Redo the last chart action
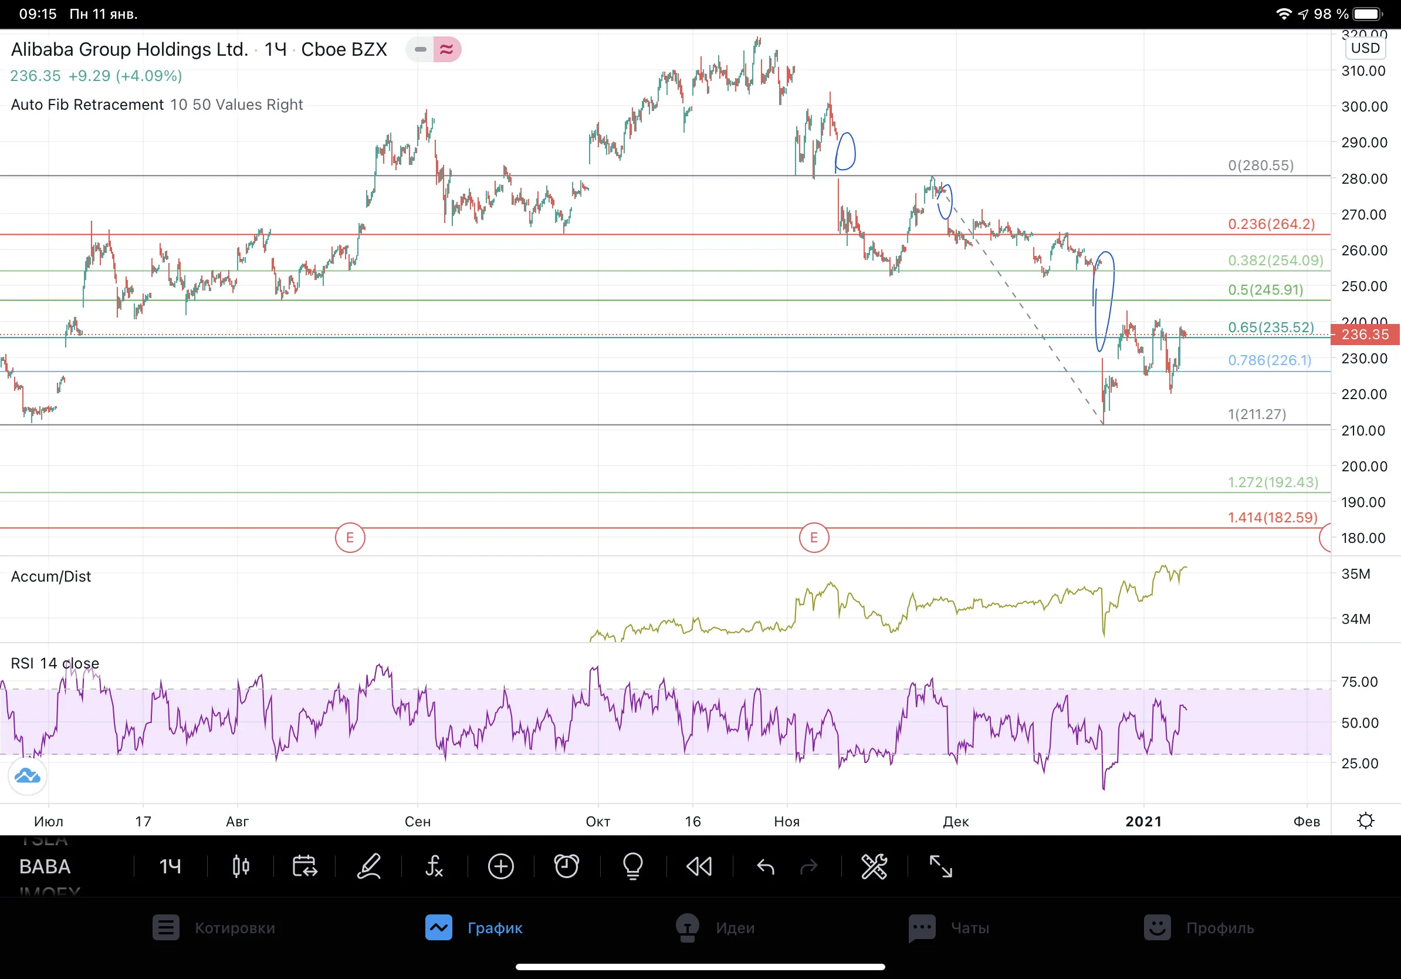The image size is (1401, 979). (808, 866)
